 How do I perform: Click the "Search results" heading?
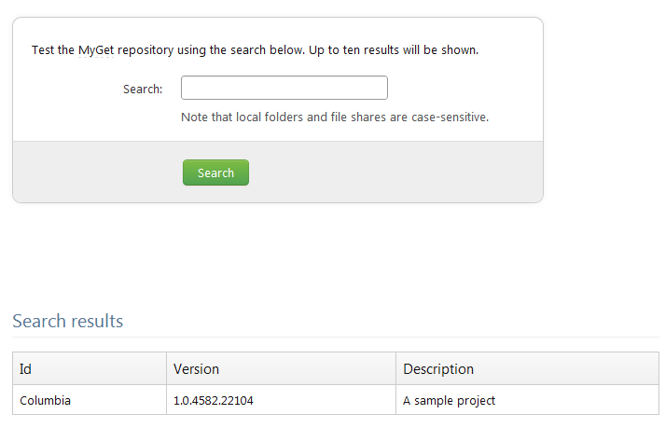(x=67, y=322)
